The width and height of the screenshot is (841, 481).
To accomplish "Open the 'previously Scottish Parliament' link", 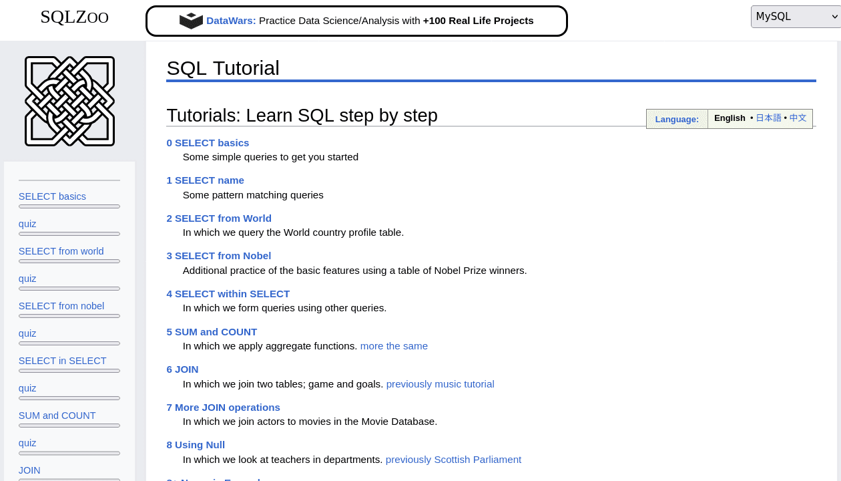I will coord(453,459).
